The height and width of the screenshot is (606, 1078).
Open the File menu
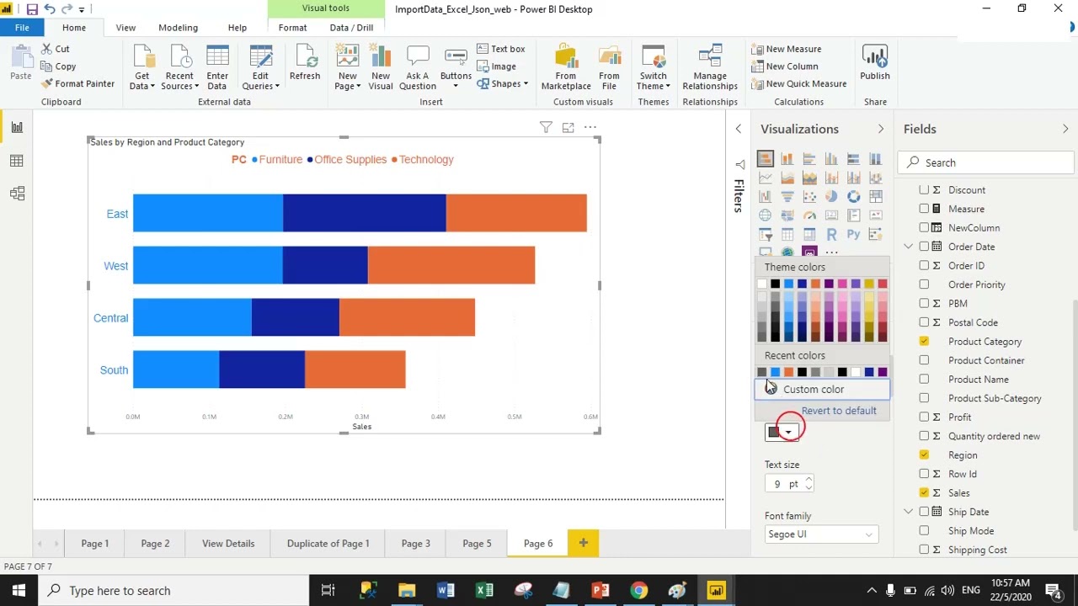coord(21,28)
